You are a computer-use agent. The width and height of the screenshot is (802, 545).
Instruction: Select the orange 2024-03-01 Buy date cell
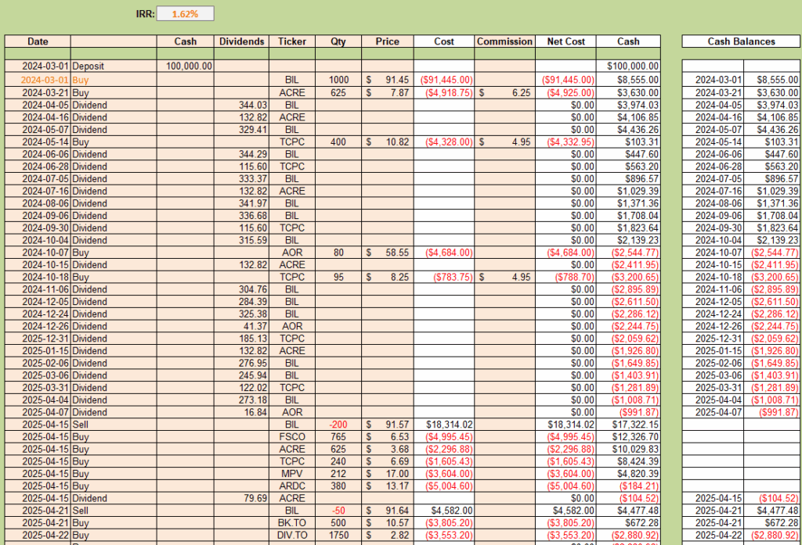[x=38, y=80]
